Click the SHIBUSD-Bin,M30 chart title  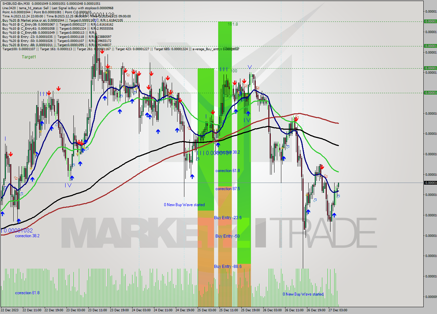pos(16,3)
